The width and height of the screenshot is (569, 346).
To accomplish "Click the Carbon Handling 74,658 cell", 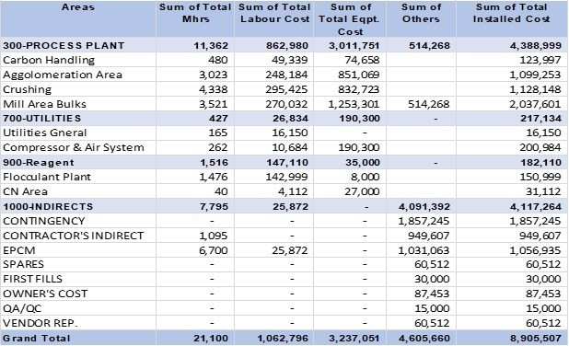I will click(362, 60).
